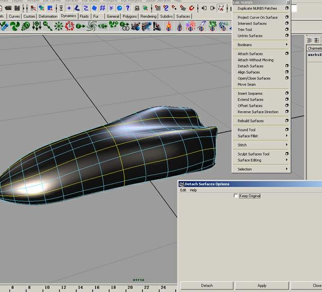Create fire effect from Dynamics shelf
Screen dimensions: 322x292
coord(169,26)
